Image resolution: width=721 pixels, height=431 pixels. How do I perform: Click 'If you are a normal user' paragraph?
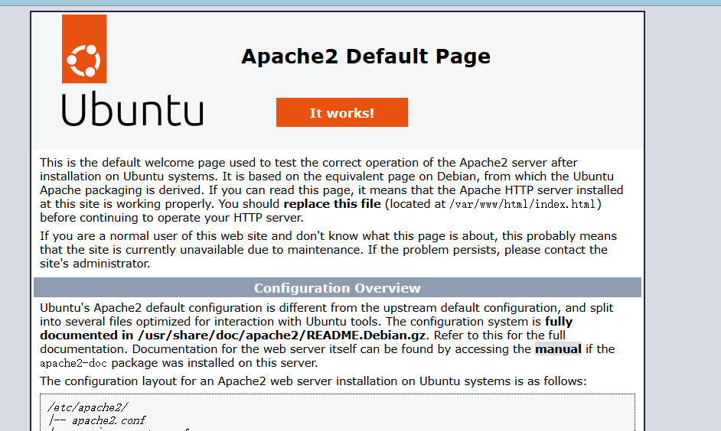[328, 250]
